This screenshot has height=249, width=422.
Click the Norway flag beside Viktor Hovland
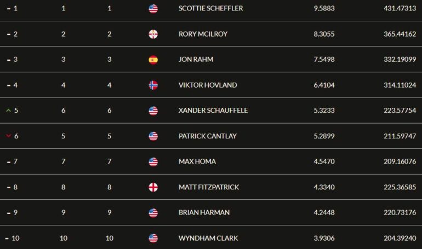point(153,85)
